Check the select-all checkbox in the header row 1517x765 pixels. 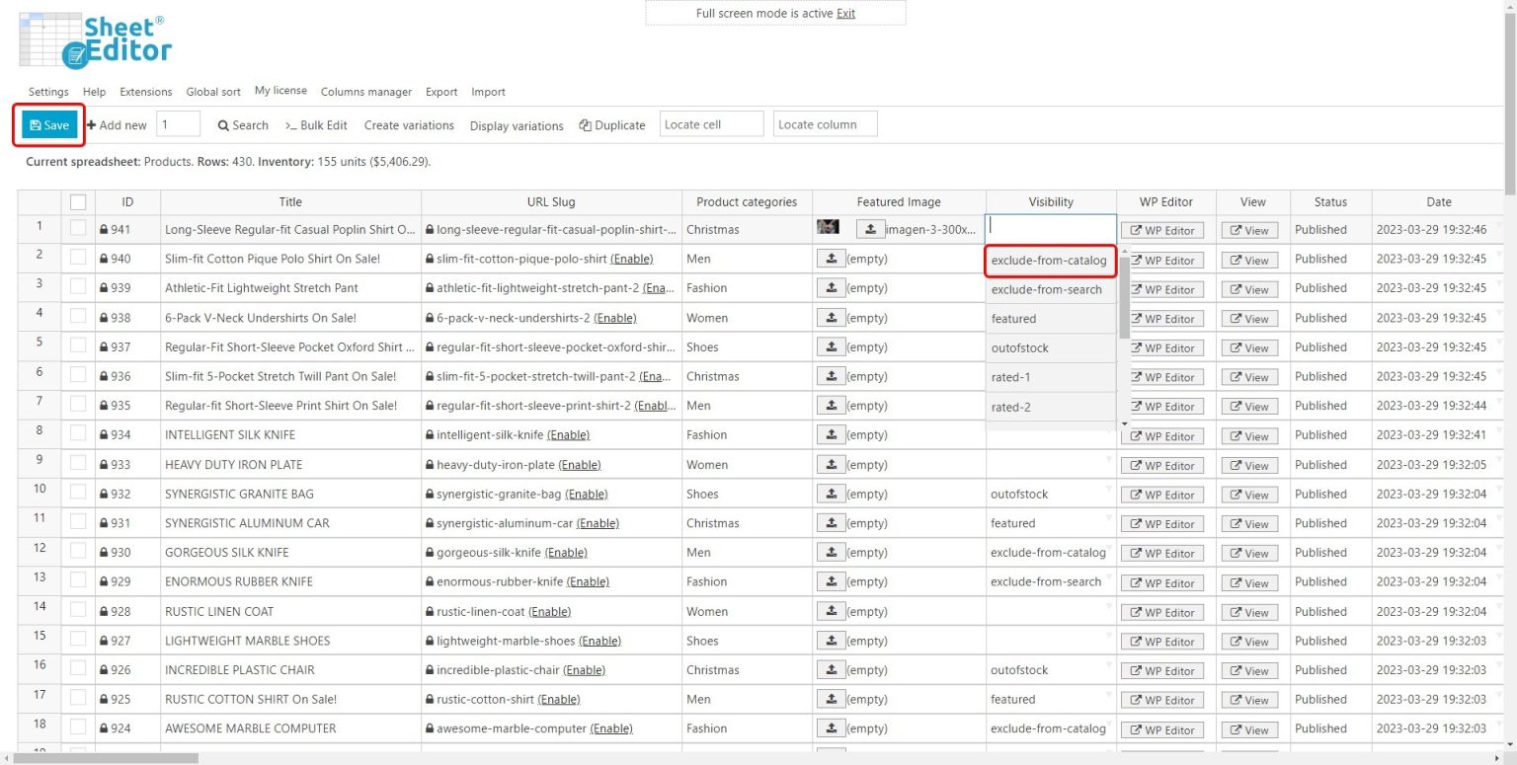pos(80,201)
